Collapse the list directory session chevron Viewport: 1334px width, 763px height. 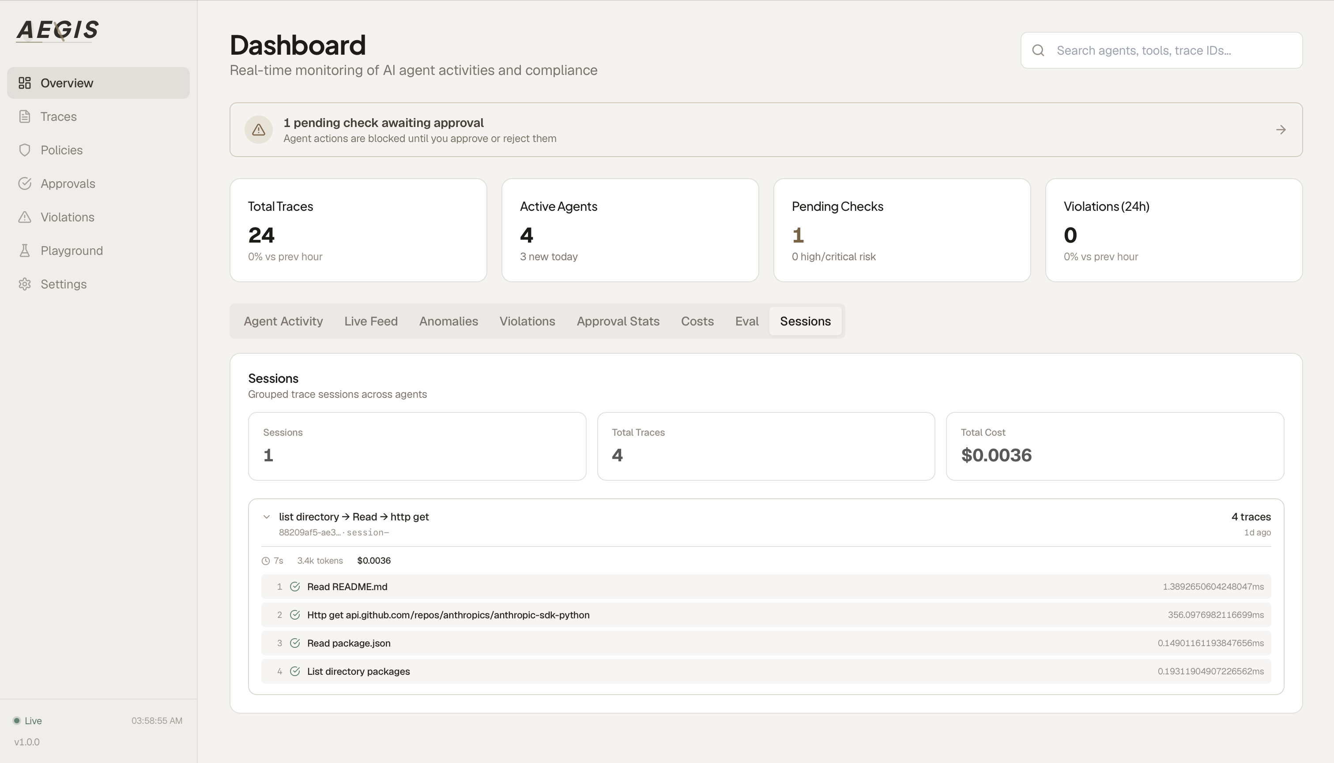(x=266, y=517)
